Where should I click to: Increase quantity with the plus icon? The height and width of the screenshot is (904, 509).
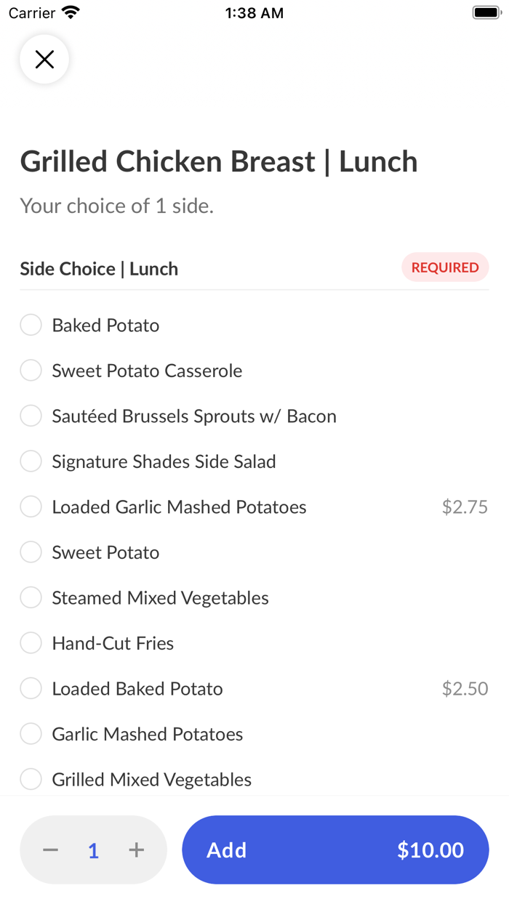[x=136, y=849]
